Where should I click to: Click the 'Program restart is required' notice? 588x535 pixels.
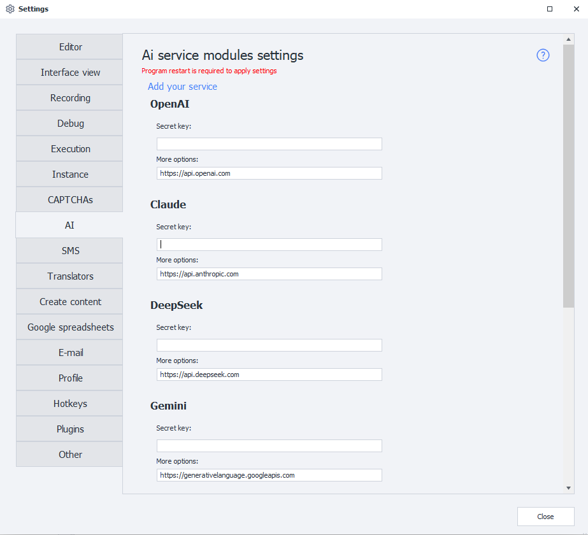209,71
